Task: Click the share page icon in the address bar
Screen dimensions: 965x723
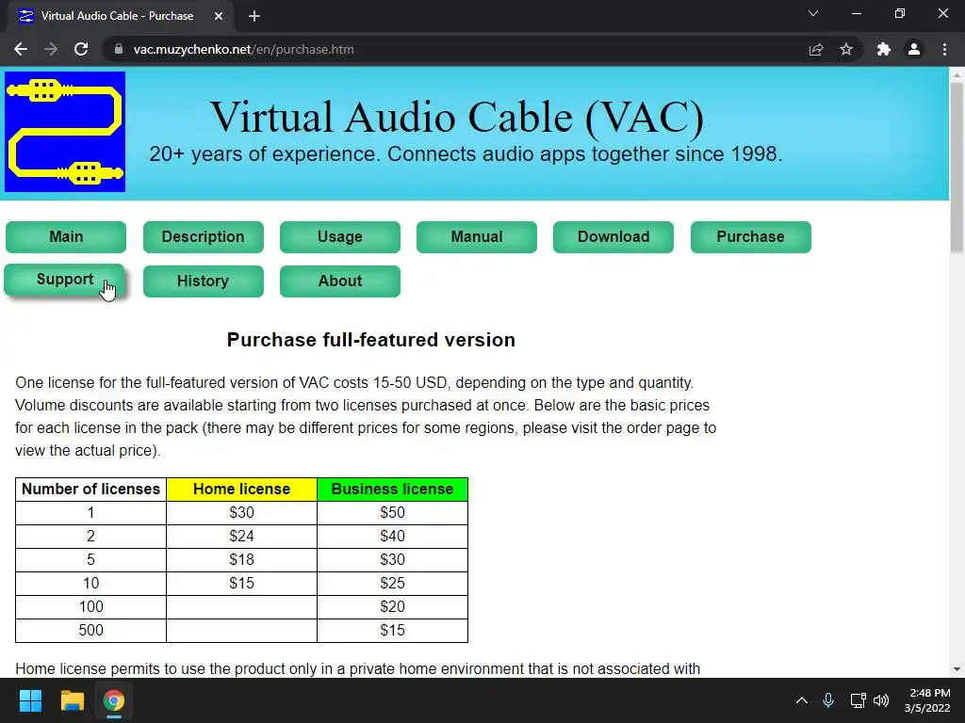Action: point(816,49)
